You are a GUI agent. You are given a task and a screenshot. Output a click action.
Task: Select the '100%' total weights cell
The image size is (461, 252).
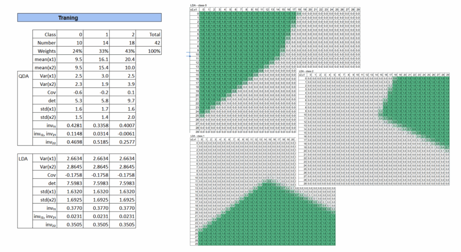(x=149, y=51)
